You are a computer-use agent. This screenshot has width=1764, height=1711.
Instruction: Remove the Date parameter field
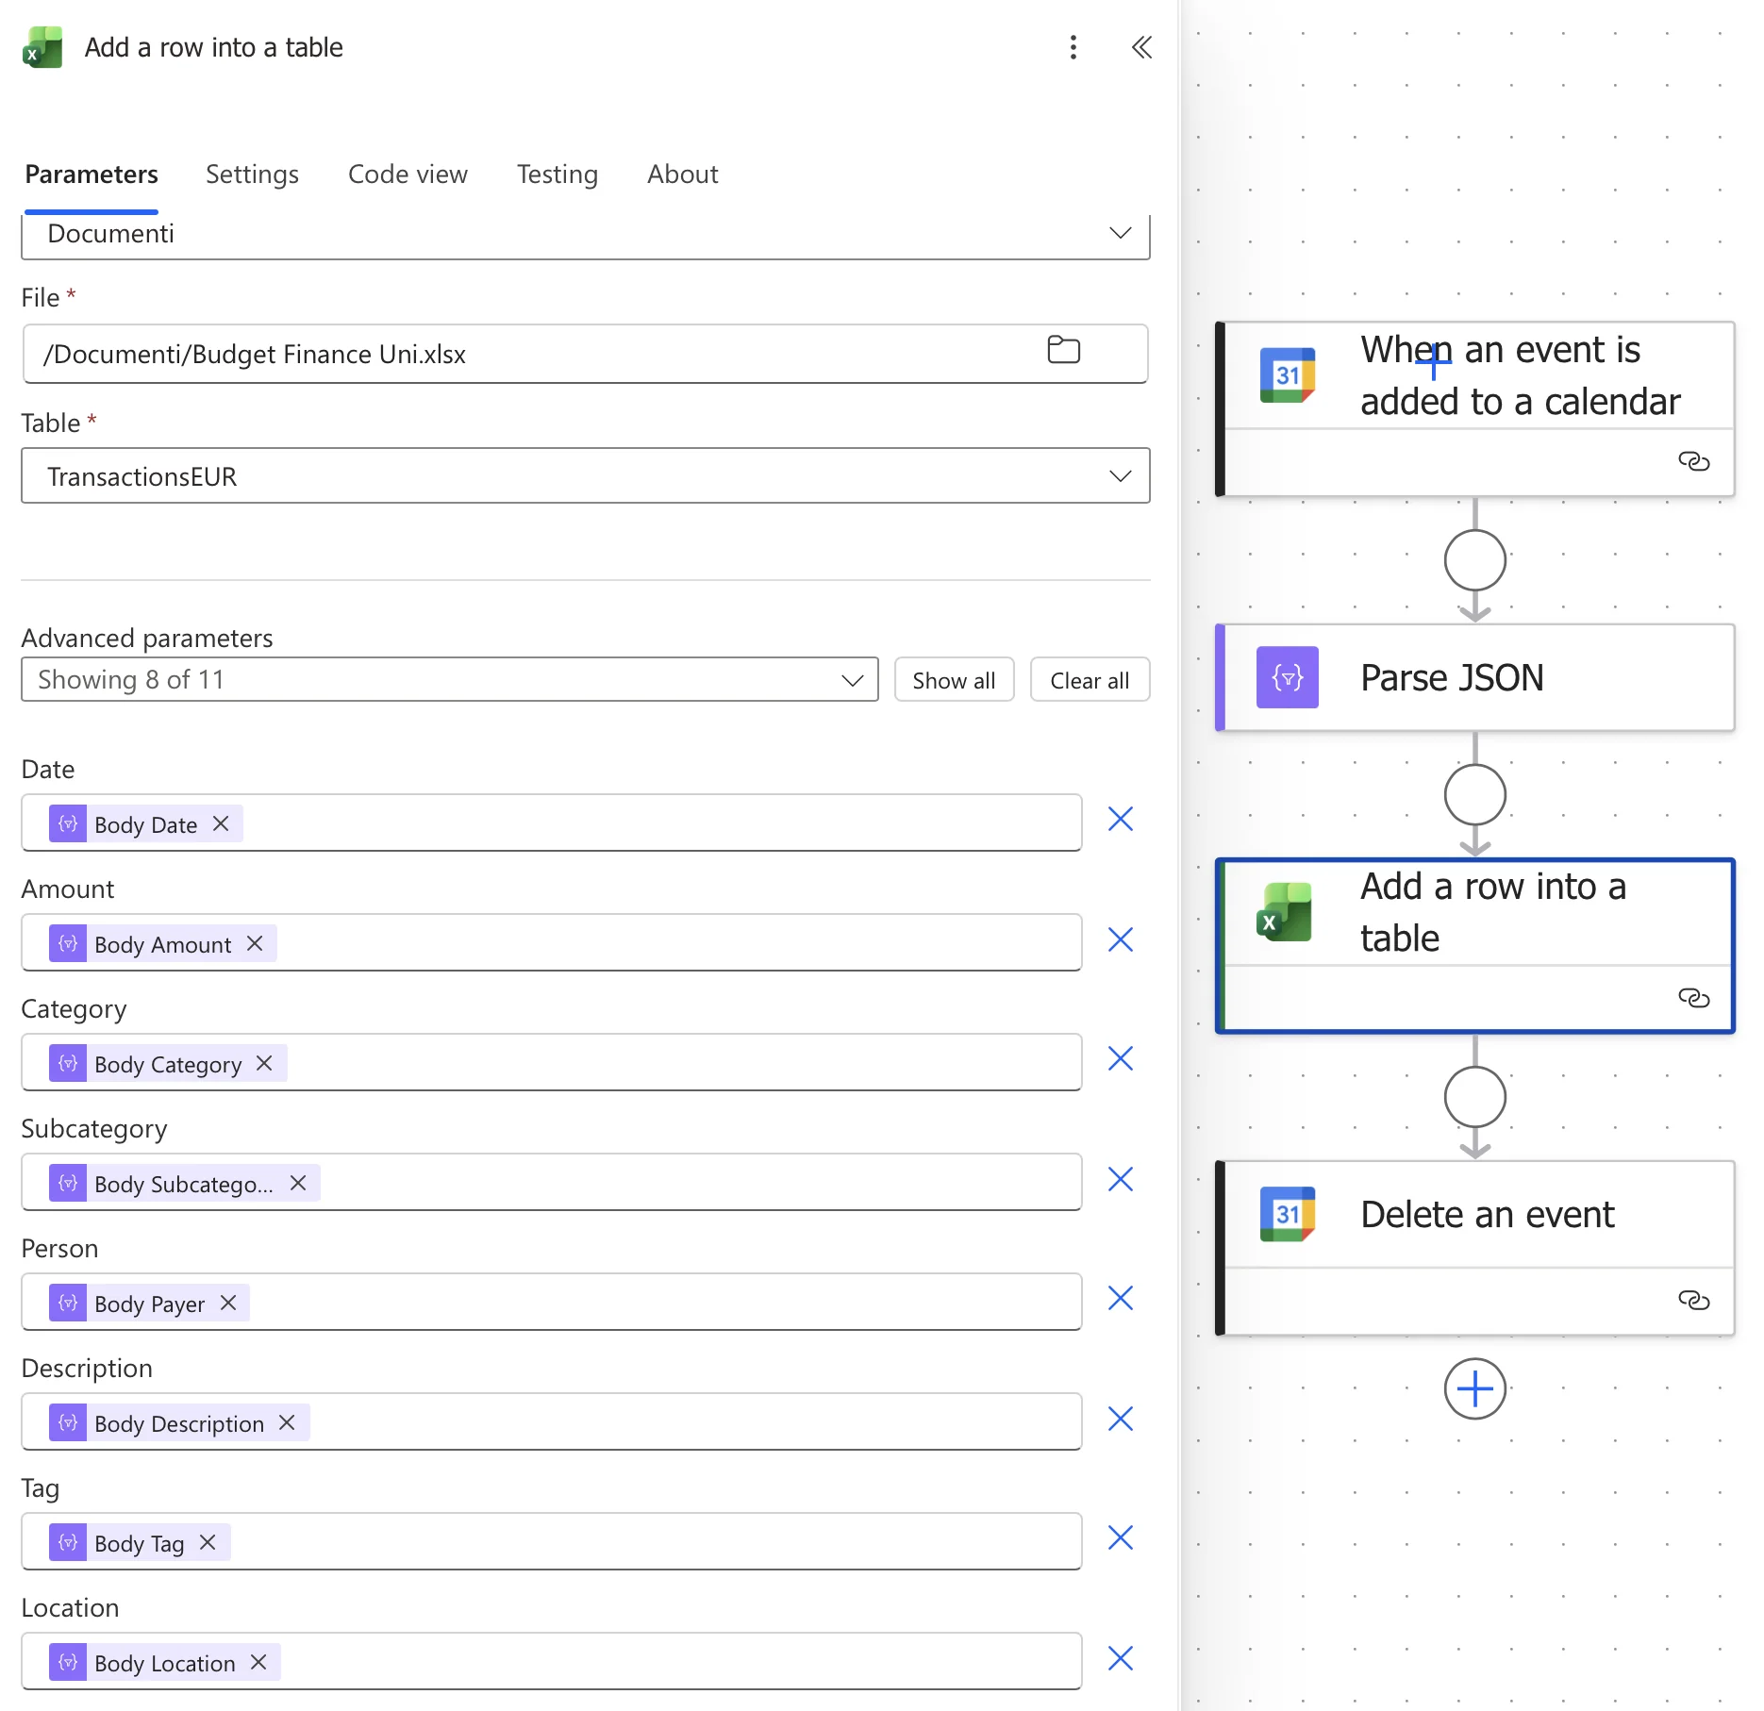pyautogui.click(x=1120, y=819)
